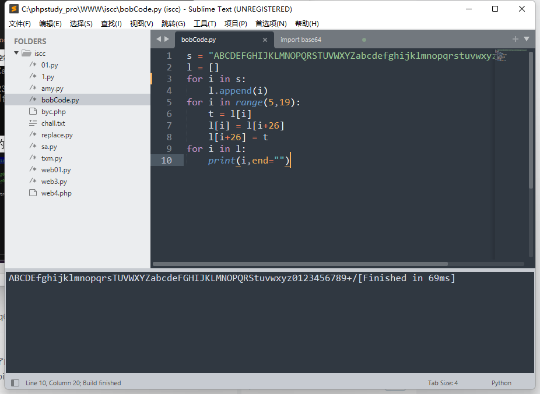The image size is (540, 394).
Task: Open replace.py in the sidebar
Action: (x=57, y=135)
